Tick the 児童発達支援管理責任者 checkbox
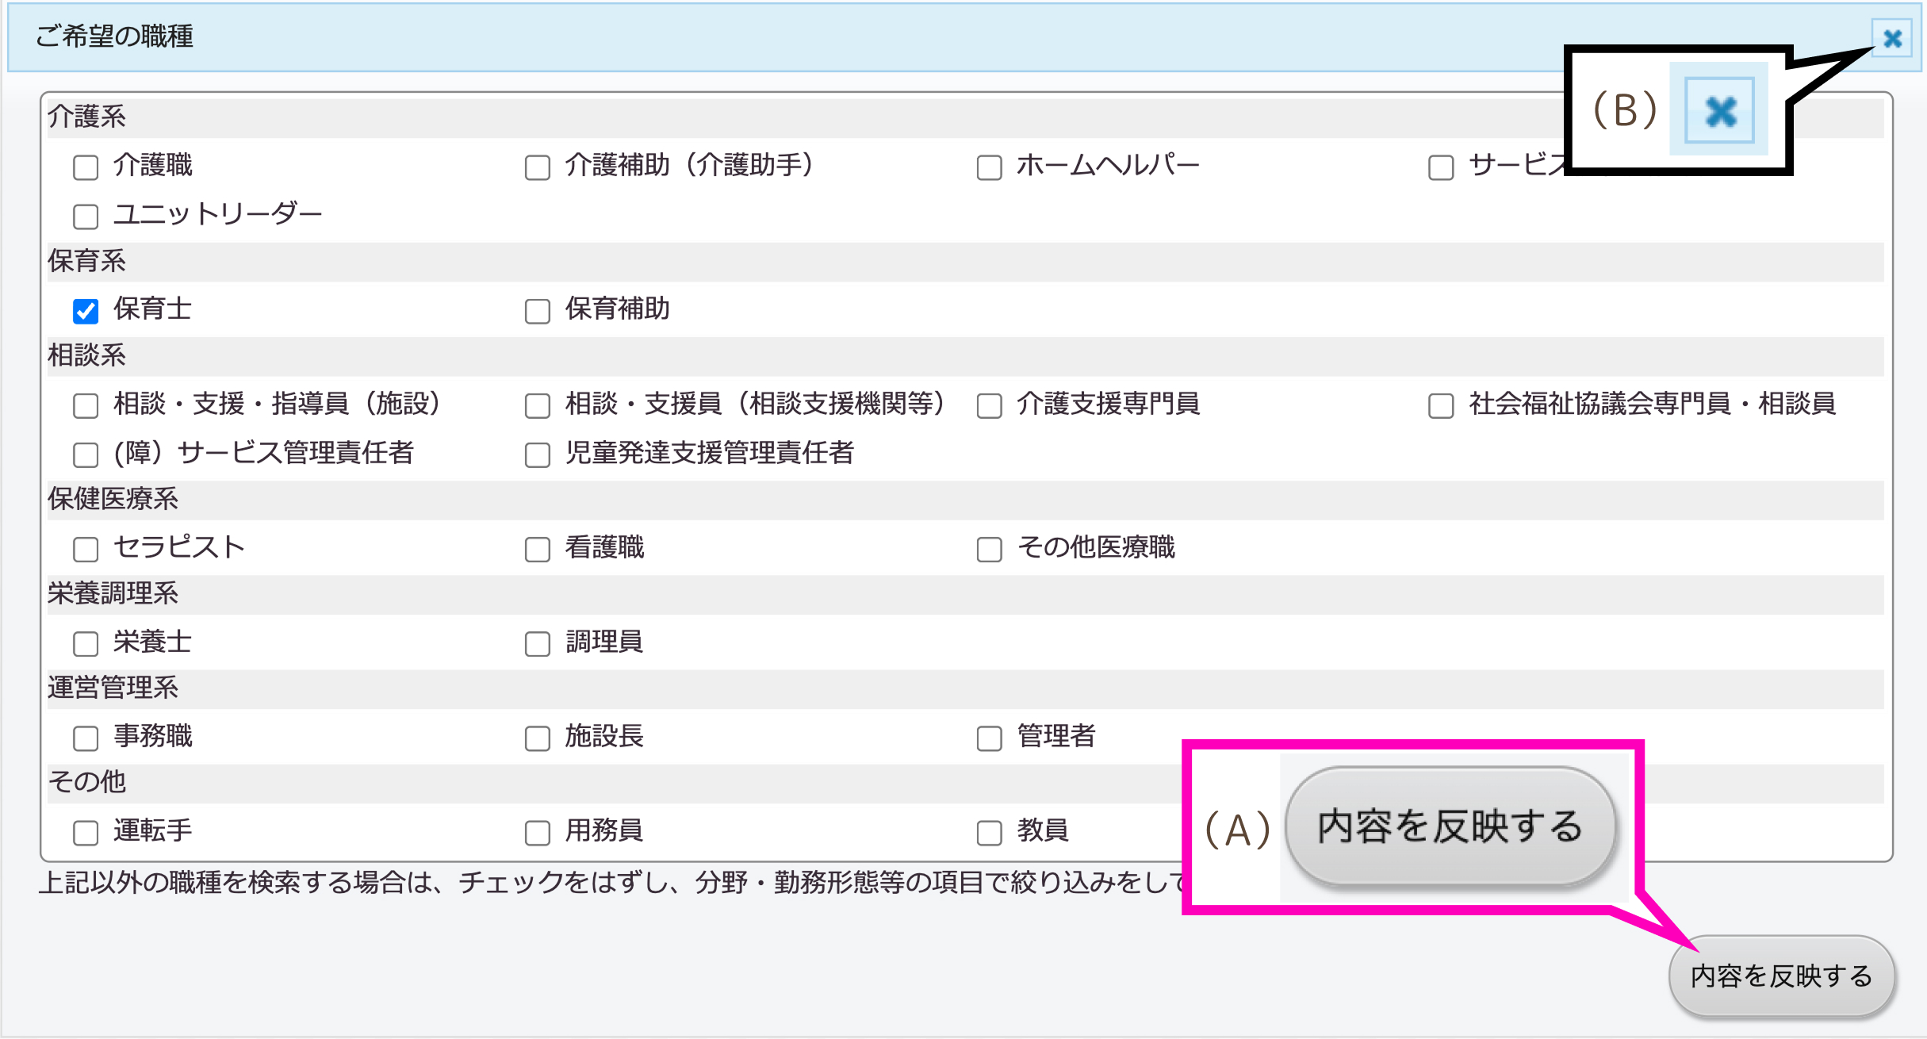 [538, 454]
